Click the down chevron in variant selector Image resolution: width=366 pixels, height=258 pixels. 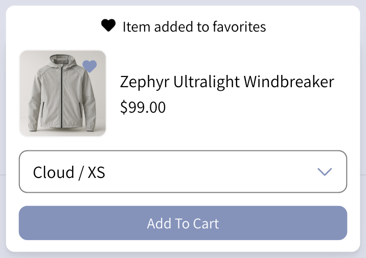[325, 172]
